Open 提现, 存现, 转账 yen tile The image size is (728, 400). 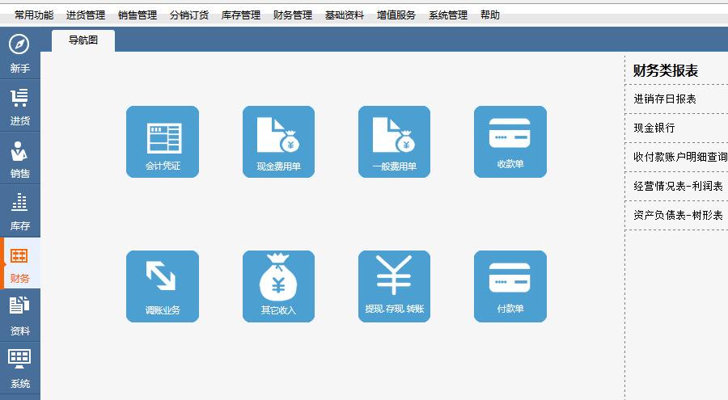[394, 286]
